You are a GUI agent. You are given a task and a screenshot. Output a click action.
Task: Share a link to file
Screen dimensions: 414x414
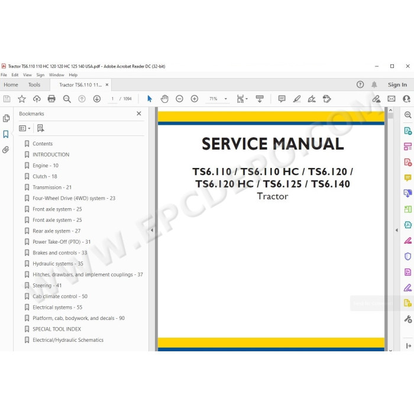(x=377, y=99)
